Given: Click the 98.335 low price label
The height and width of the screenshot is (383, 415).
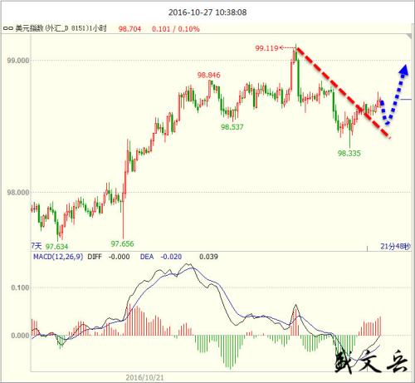Looking at the screenshot, I should click(349, 153).
